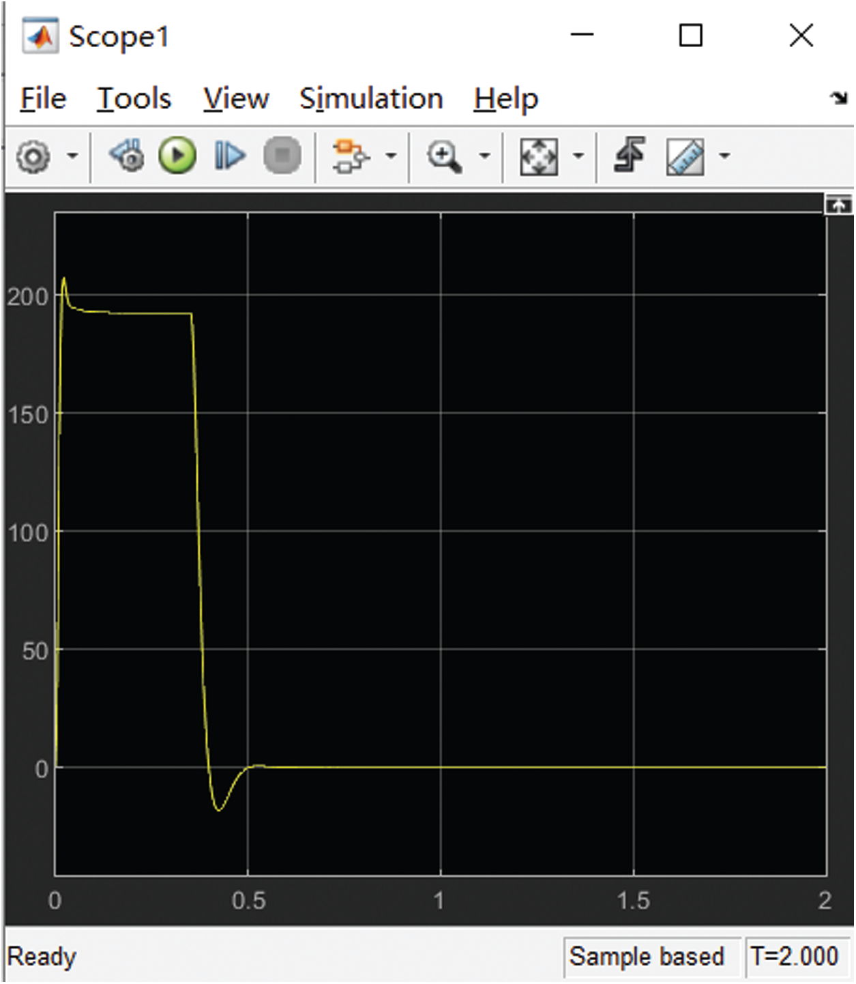Image resolution: width=856 pixels, height=984 pixels.
Task: Click the Scale Axes Limits icon
Action: pos(538,156)
